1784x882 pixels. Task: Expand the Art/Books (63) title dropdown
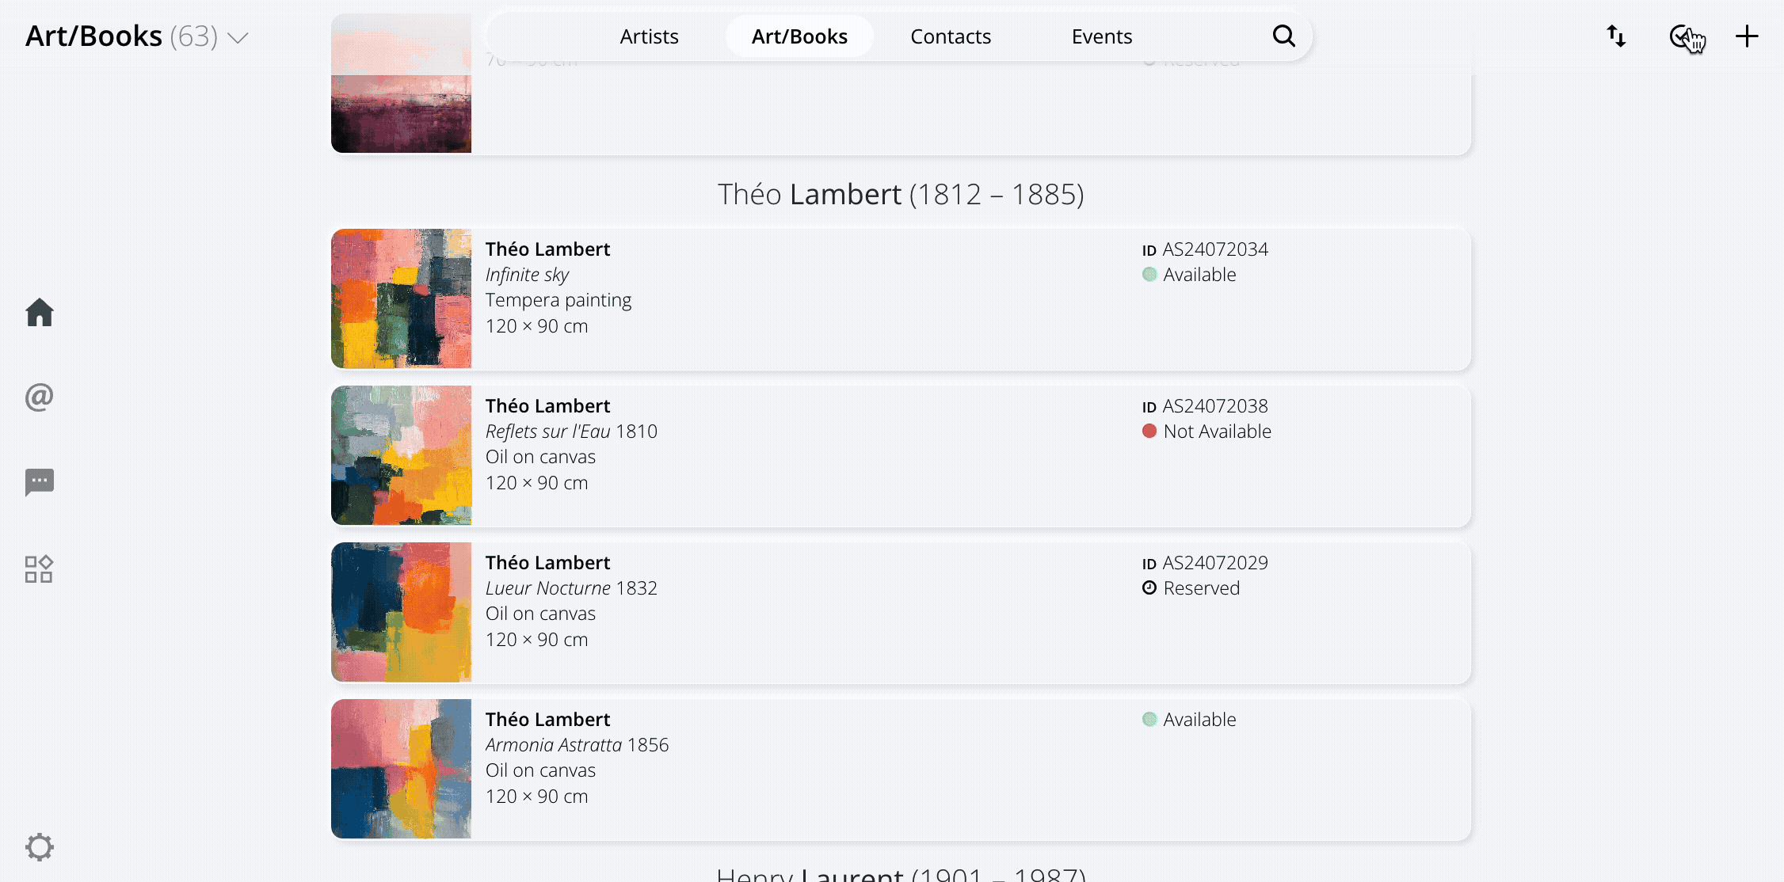(238, 38)
